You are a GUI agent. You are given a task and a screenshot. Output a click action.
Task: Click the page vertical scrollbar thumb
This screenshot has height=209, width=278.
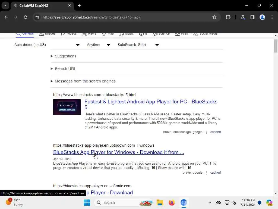[x=276, y=46]
